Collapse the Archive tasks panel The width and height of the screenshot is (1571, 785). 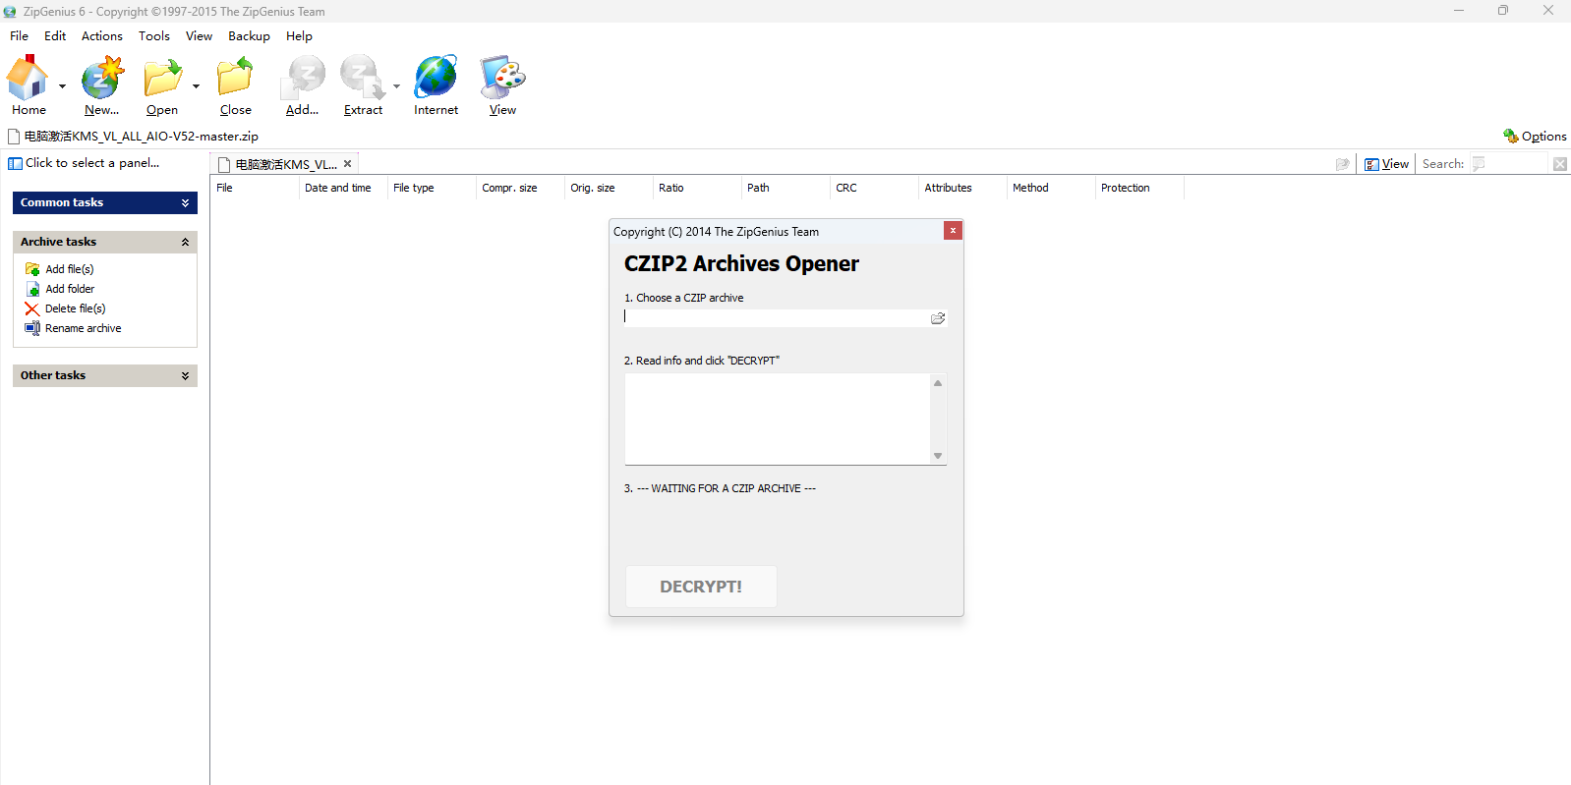[x=185, y=242]
